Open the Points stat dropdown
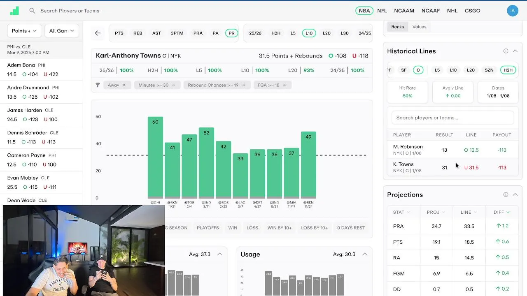The width and height of the screenshot is (527, 296). point(24,31)
